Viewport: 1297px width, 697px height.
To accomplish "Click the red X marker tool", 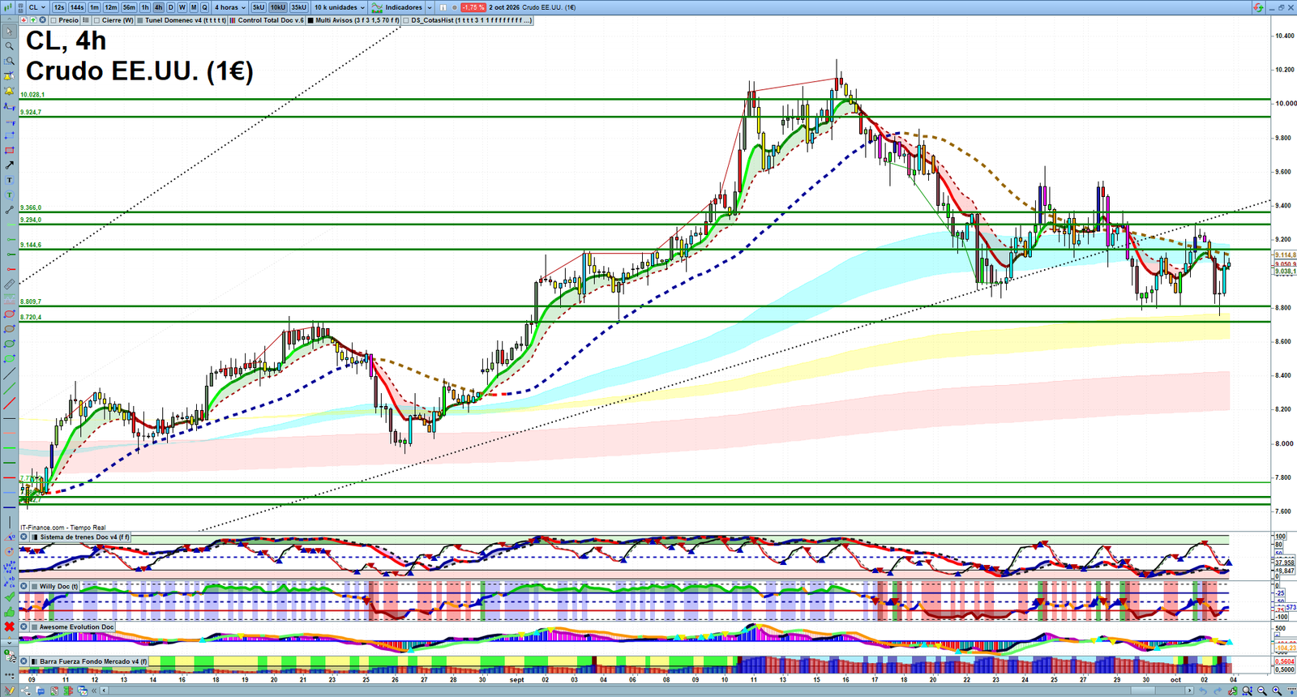I will click(x=9, y=626).
